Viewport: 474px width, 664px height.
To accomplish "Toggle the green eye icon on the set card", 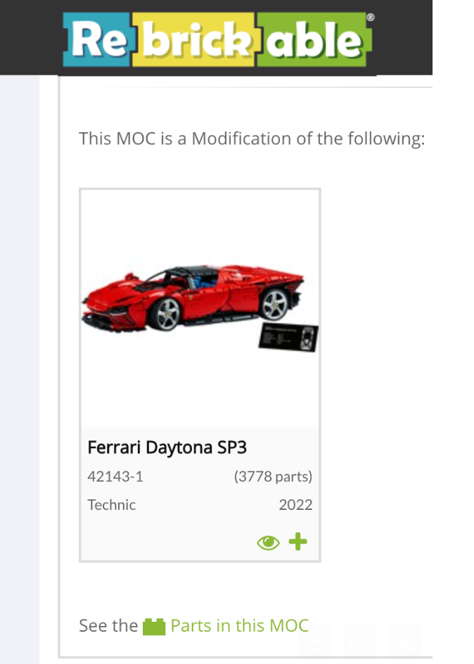I will click(x=268, y=542).
